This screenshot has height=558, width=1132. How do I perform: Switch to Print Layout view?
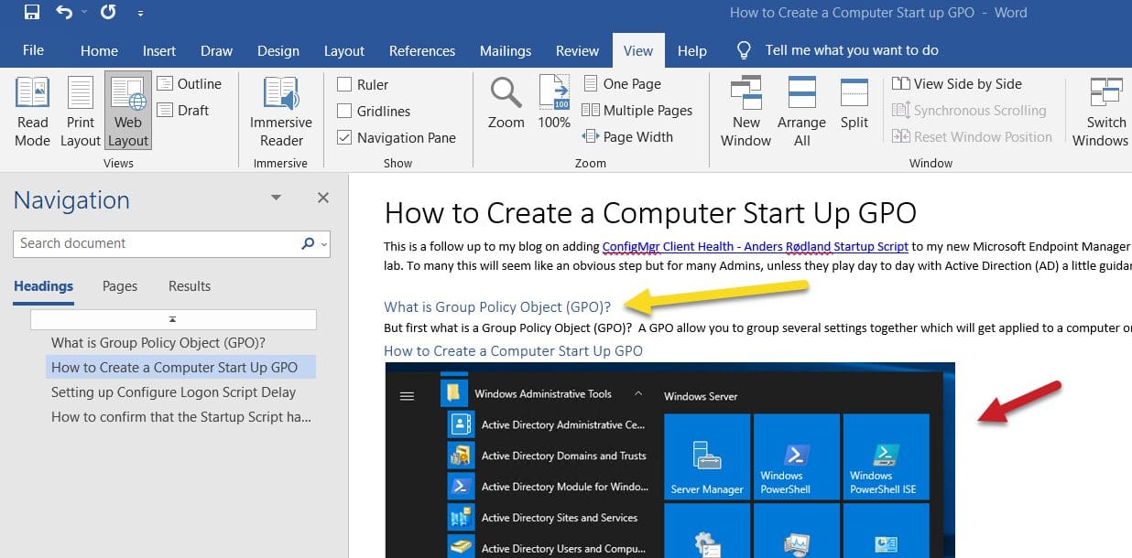coord(81,112)
